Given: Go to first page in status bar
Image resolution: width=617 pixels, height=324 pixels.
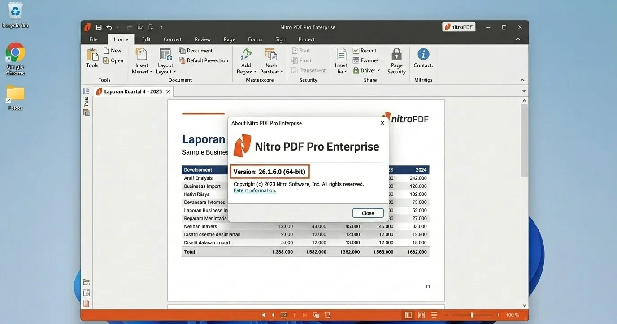Looking at the screenshot, I should (263, 315).
